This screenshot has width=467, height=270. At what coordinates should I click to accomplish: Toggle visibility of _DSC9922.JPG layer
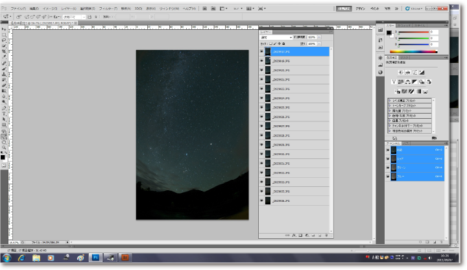coord(261,89)
